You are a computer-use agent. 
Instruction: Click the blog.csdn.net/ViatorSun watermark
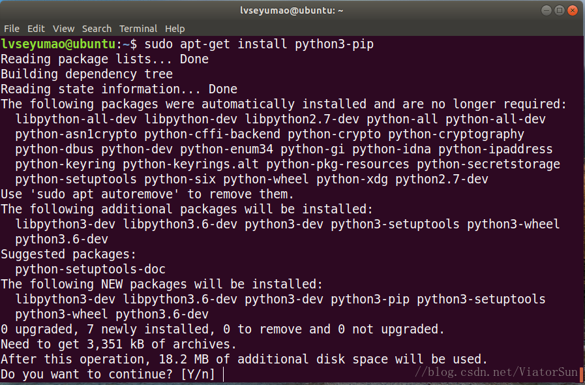point(496,372)
